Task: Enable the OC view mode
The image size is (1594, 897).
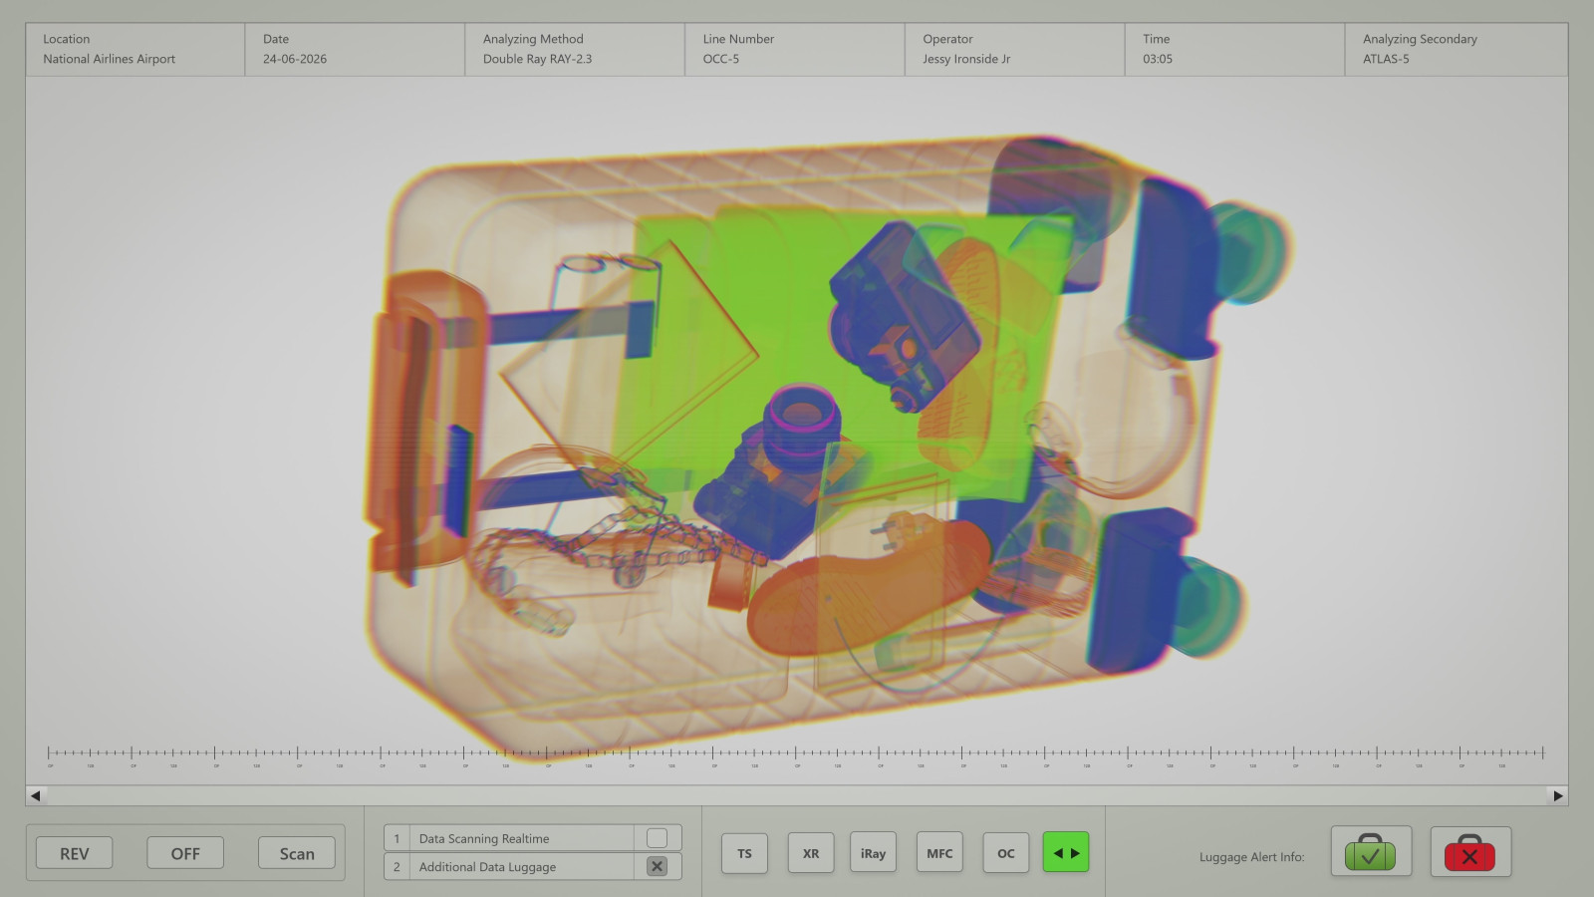Action: pyautogui.click(x=1006, y=853)
